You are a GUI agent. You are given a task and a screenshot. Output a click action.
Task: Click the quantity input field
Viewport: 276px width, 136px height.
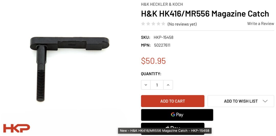[157, 85]
